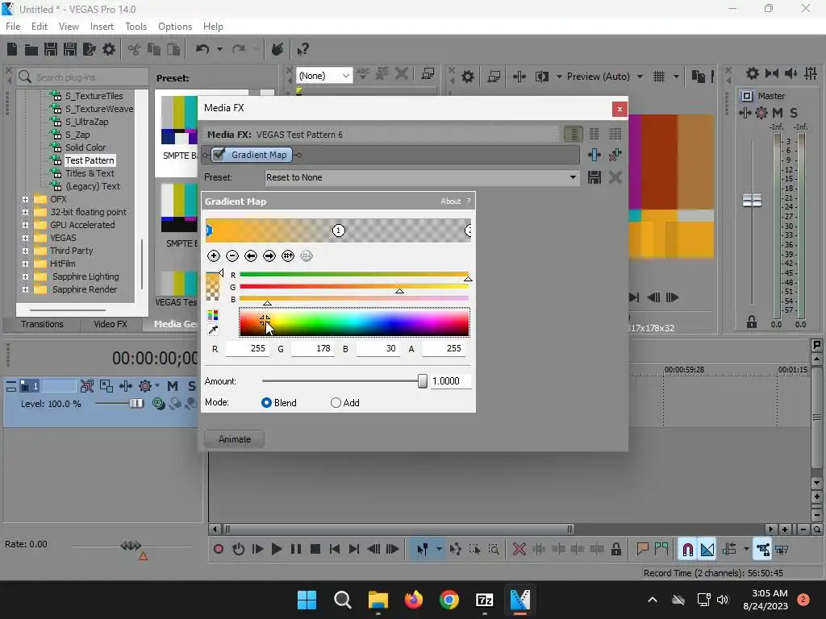Expand the Sapphire Lighting folder
Screen dimensions: 826x619
[x=25, y=276]
